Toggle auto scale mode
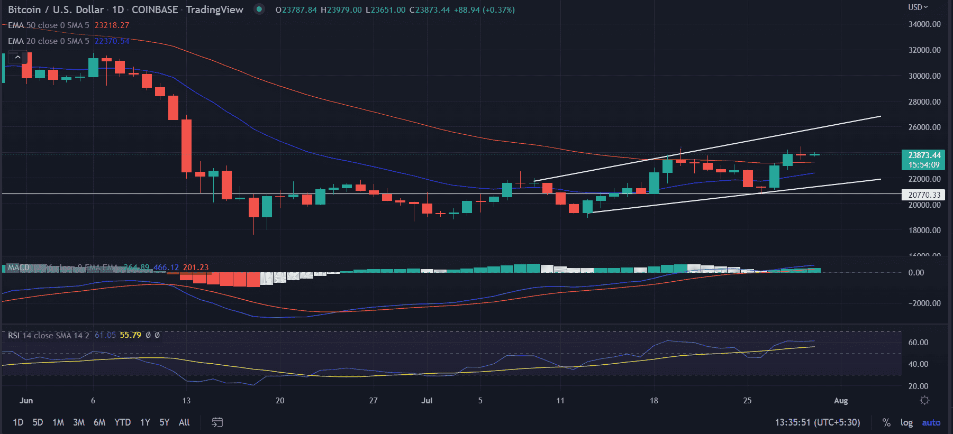 (931, 422)
